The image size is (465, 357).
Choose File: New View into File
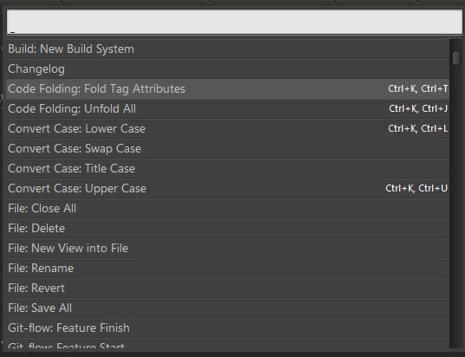tap(228, 248)
